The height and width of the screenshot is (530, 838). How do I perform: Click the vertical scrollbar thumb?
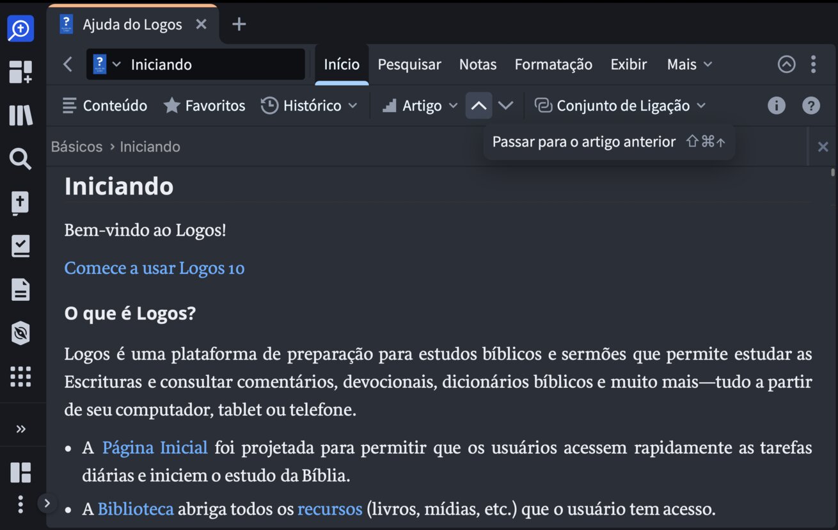833,172
